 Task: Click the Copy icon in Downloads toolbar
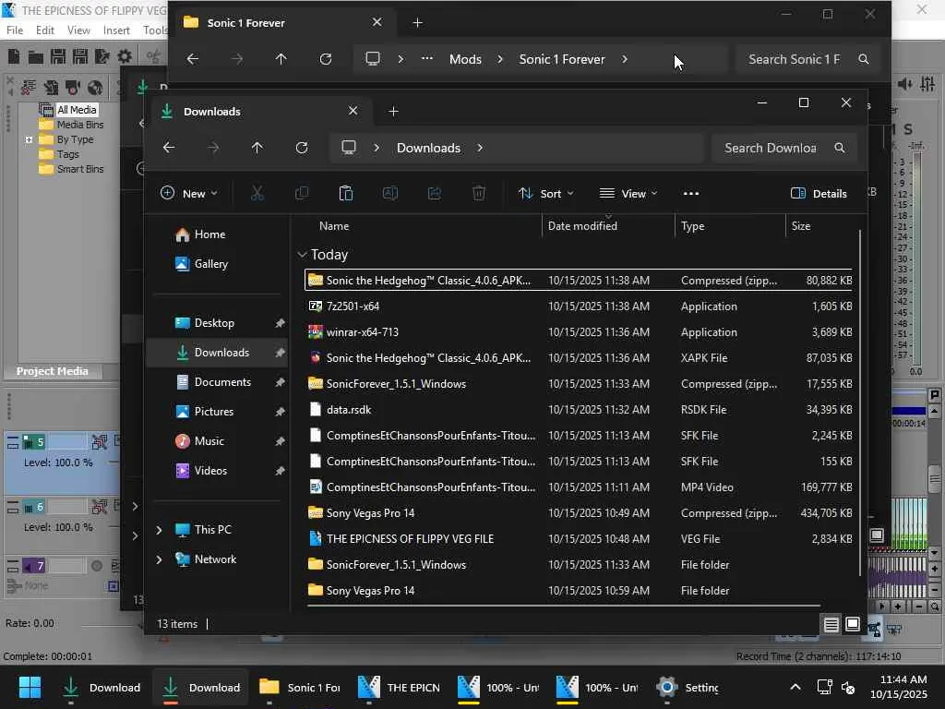[x=302, y=194]
